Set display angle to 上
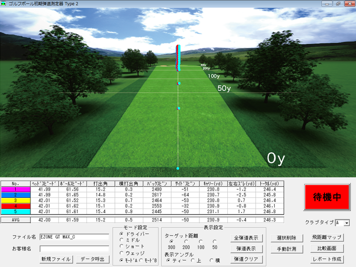The image size is (356, 267). tap(192, 260)
